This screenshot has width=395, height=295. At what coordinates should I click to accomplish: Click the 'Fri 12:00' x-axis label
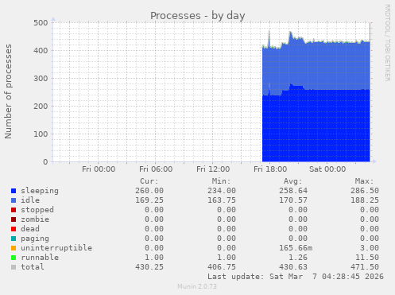coord(213,169)
